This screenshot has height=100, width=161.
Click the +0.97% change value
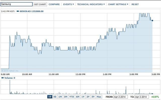tap(155, 97)
